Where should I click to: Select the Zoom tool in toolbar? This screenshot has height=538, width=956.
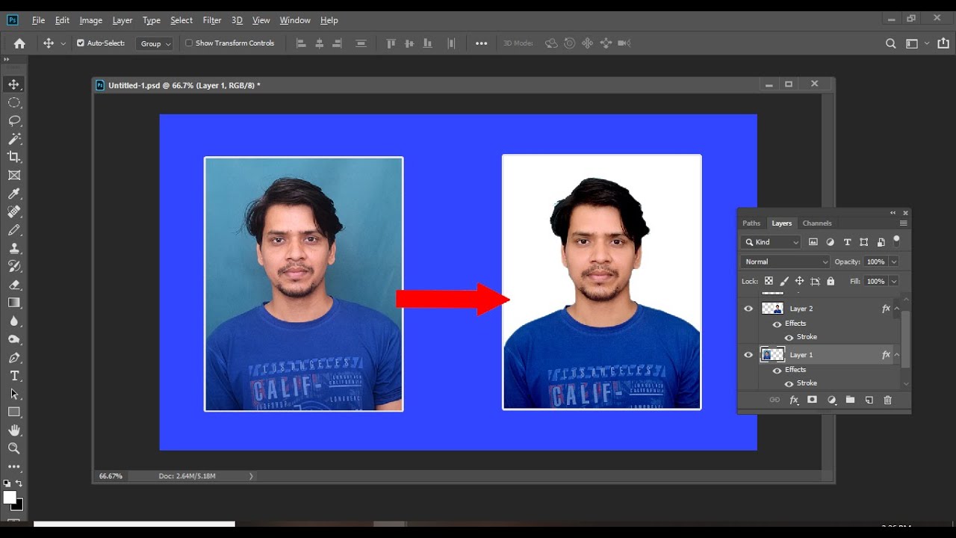(14, 448)
